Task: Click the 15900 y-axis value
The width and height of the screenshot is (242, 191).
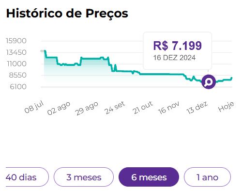Action: point(16,41)
